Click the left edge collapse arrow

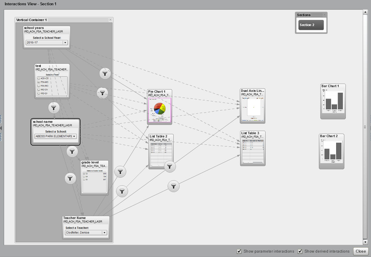tap(1, 128)
